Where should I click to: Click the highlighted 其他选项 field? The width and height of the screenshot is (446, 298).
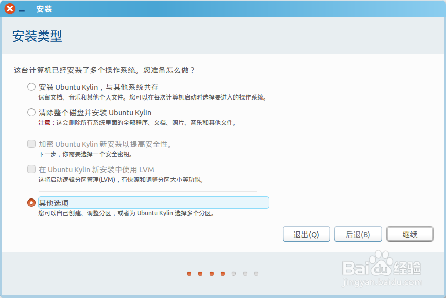click(x=152, y=202)
